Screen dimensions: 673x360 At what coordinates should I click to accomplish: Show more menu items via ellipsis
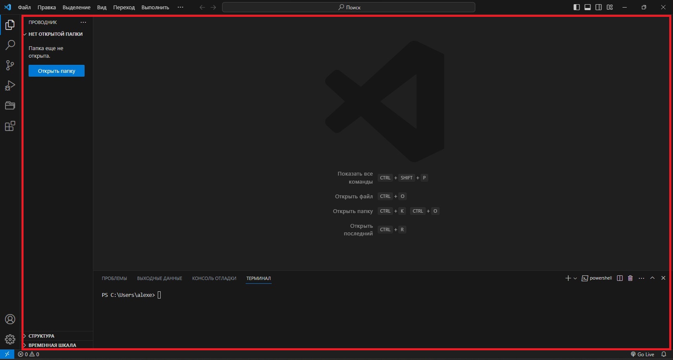(x=180, y=7)
